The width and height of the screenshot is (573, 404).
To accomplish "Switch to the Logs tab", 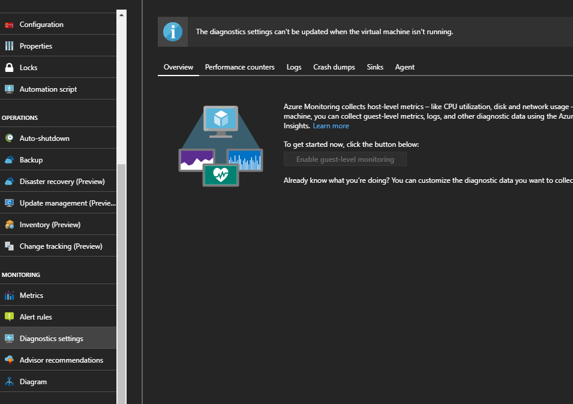I will point(294,67).
